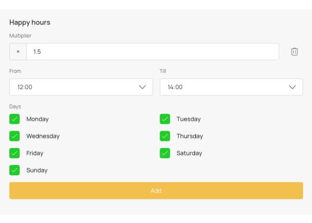Uncheck the Sunday checkbox
312x223 pixels.
pyautogui.click(x=15, y=170)
